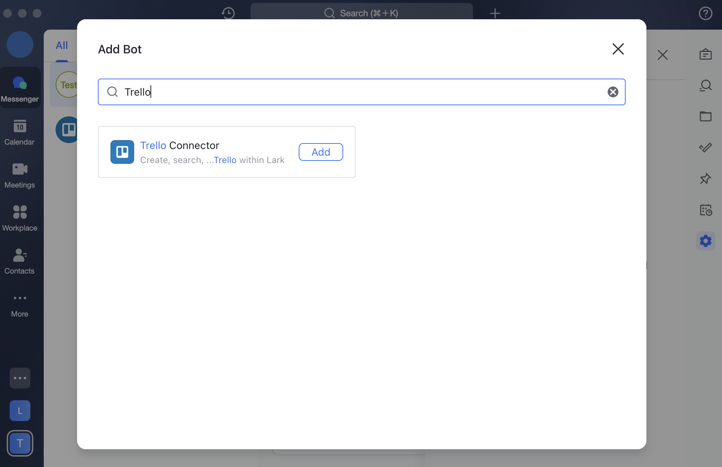The image size is (722, 467).
Task: Click Add for Trello Connector bot
Action: 320,152
